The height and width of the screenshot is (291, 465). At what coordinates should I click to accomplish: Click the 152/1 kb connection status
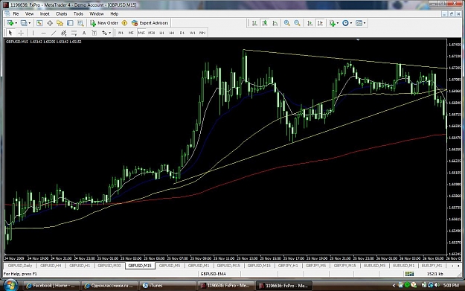[x=435, y=274]
